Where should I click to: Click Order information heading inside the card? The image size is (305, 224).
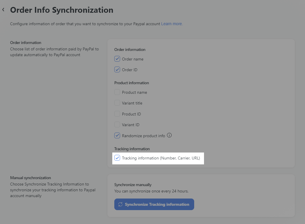click(x=130, y=49)
